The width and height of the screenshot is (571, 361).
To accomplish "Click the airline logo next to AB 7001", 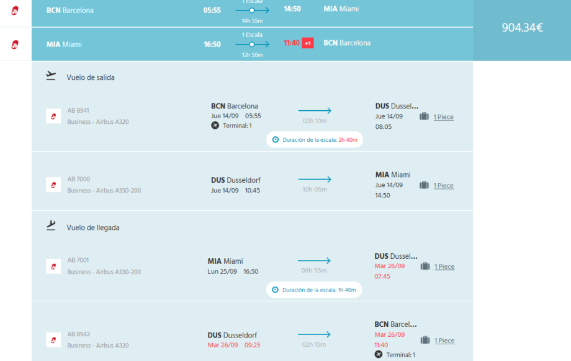I will [53, 266].
